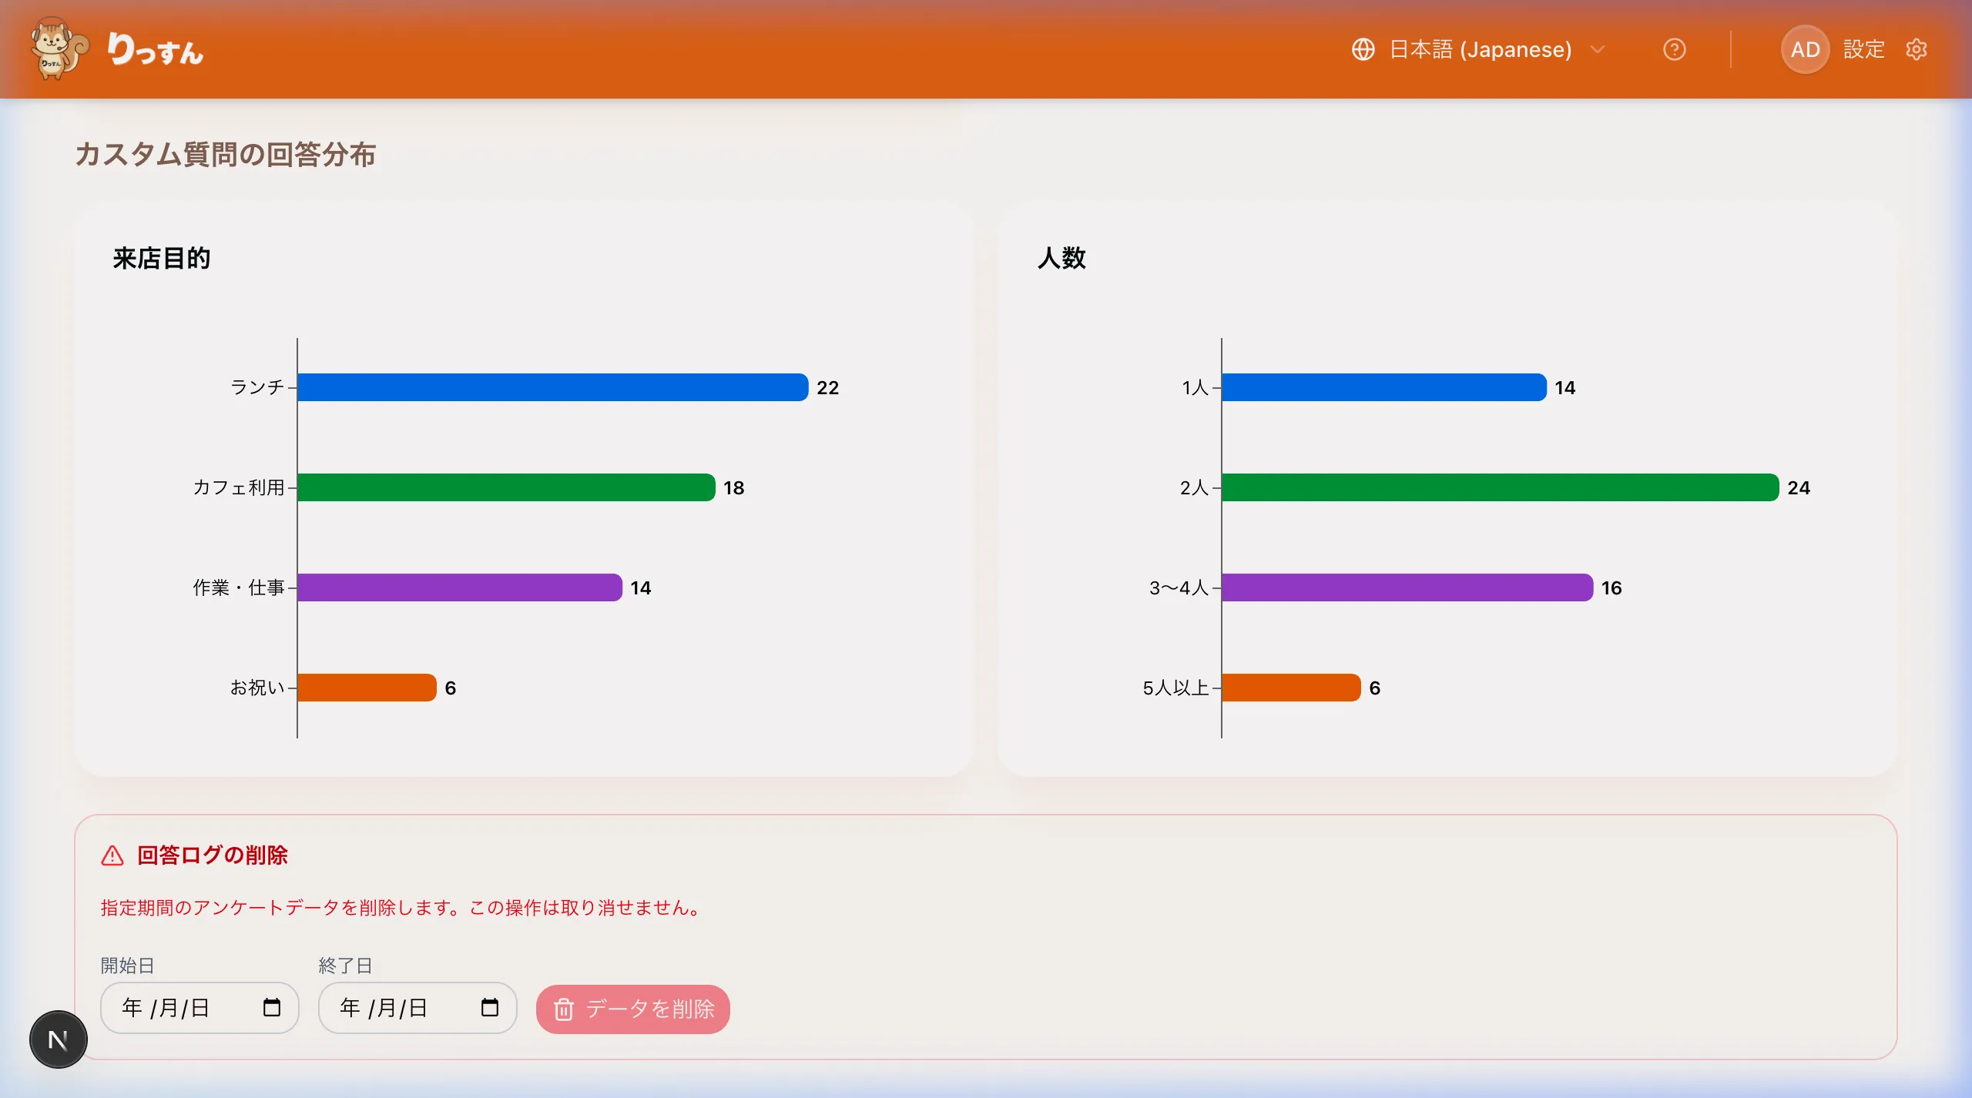Open calendar picker for 終了日
The width and height of the screenshot is (1972, 1098).
pos(489,1007)
